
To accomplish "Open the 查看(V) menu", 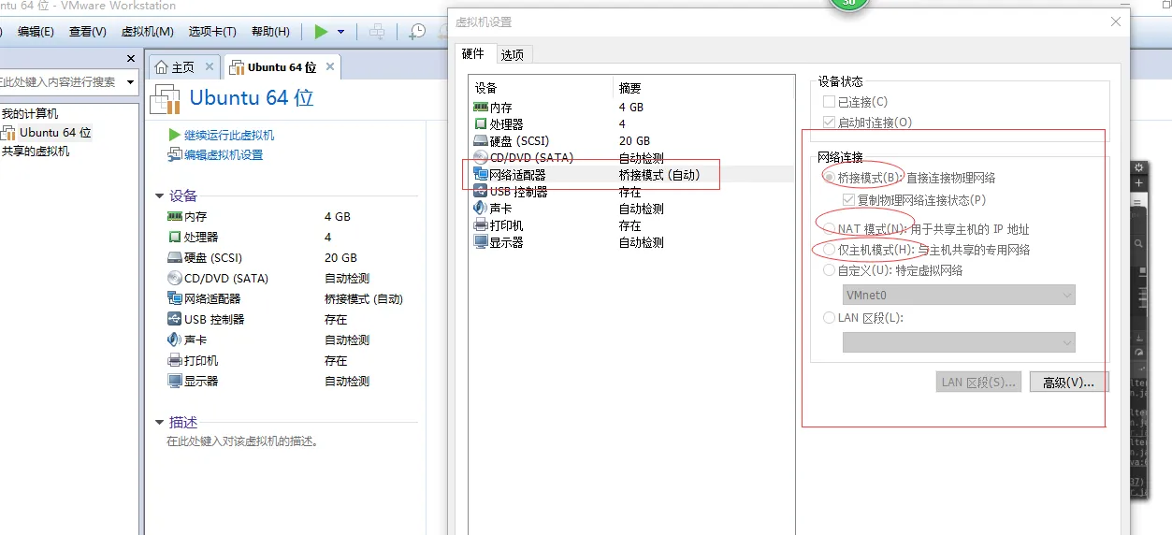I will coord(88,32).
